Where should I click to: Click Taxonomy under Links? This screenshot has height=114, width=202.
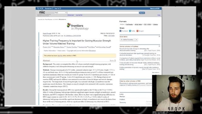click(x=123, y=103)
